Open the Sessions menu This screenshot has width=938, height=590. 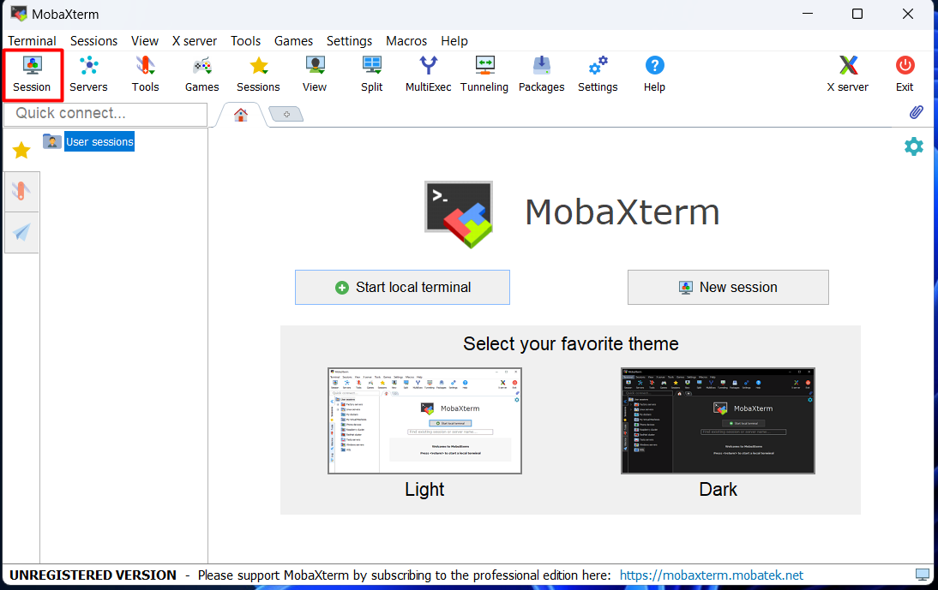coord(94,40)
